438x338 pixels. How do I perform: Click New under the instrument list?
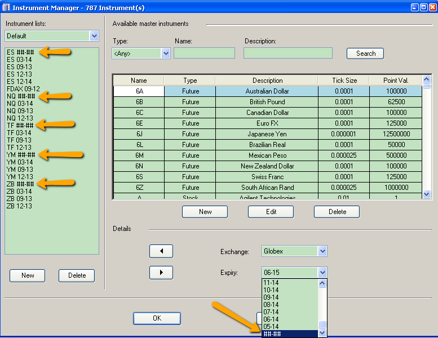tap(28, 276)
